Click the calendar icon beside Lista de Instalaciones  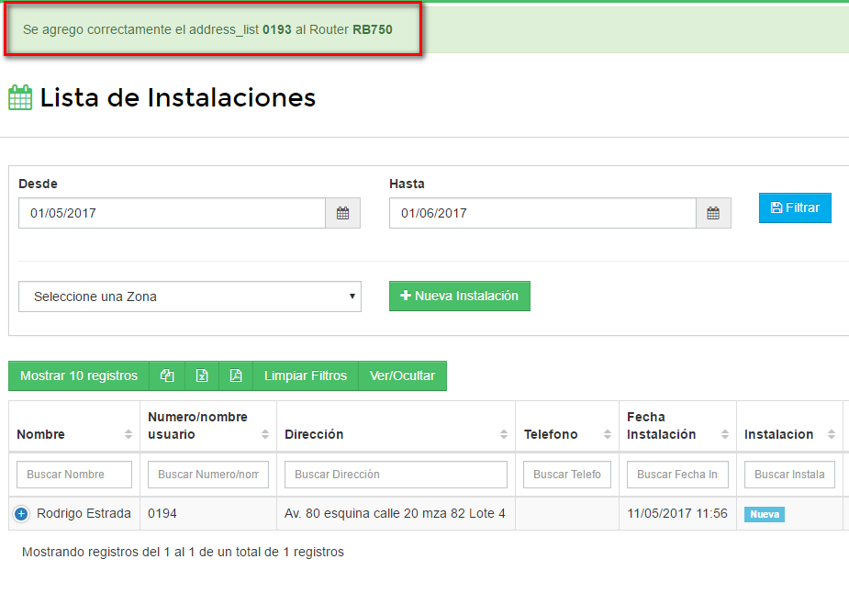(19, 96)
